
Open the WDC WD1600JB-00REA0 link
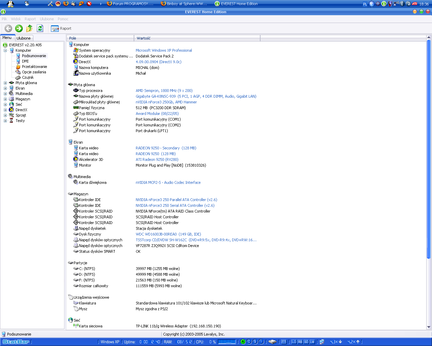click(x=168, y=234)
